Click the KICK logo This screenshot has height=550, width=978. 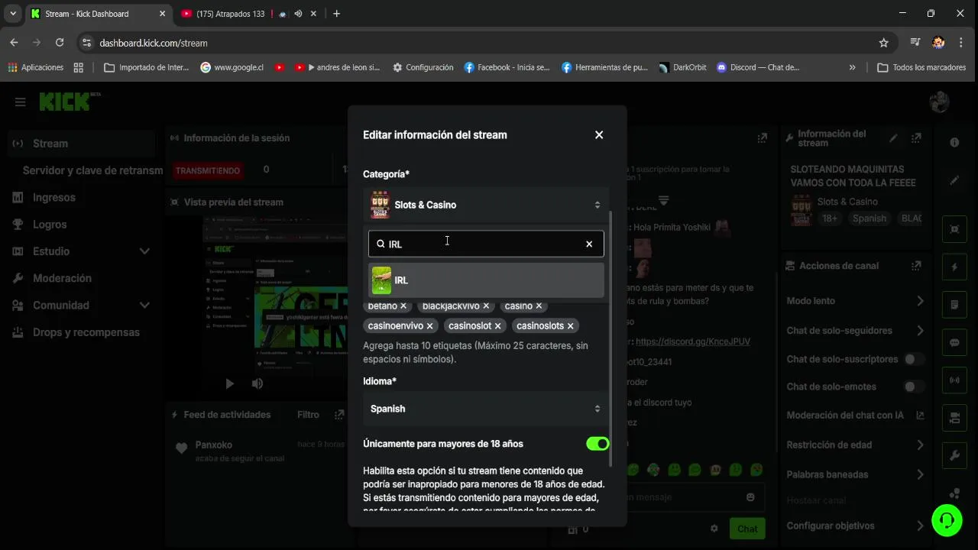click(66, 102)
